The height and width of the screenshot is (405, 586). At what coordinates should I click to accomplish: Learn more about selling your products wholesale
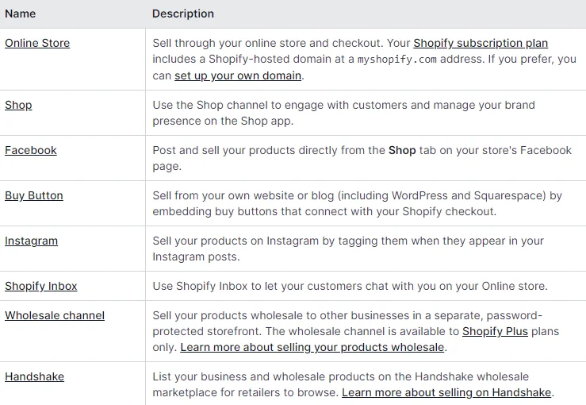312,348
